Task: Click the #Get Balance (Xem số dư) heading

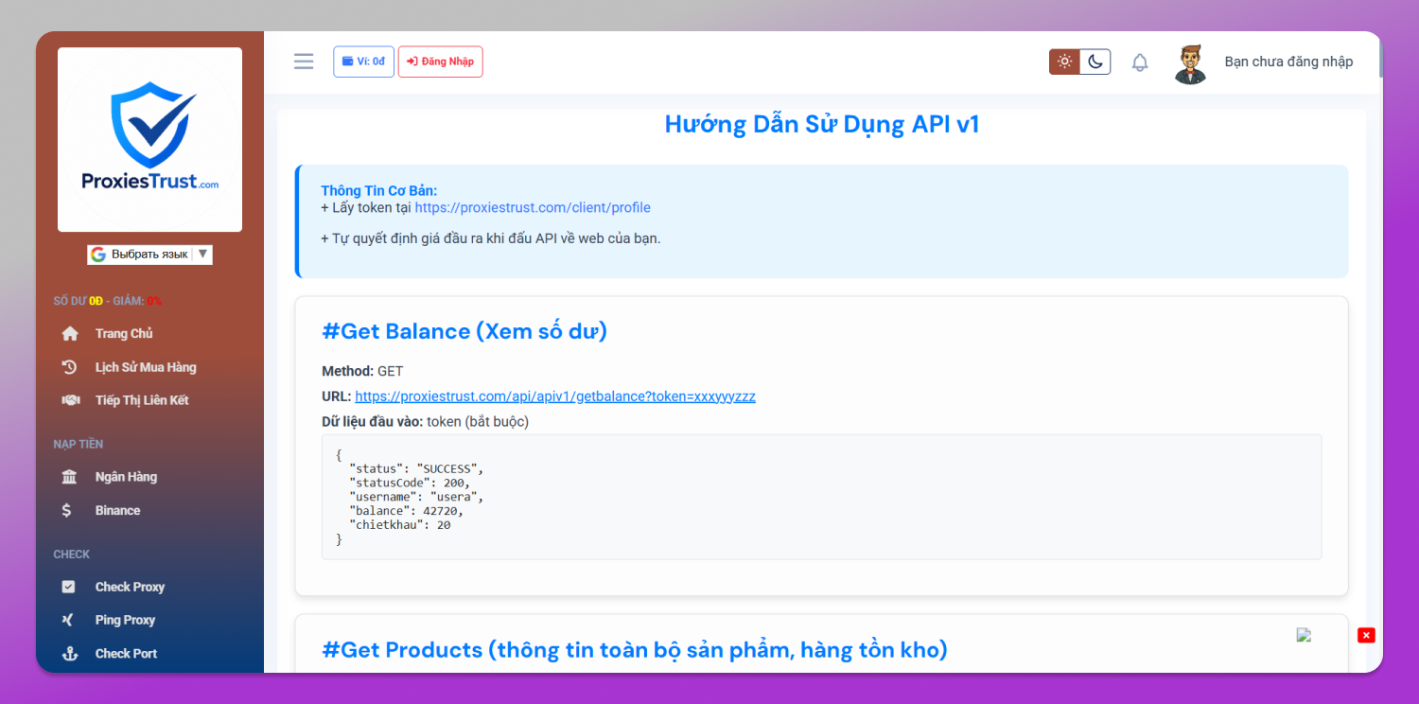Action: (464, 331)
